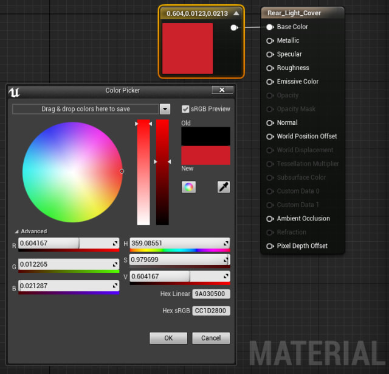Image resolution: width=389 pixels, height=374 pixels.
Task: Click the color wheel selector
Action: [122, 171]
